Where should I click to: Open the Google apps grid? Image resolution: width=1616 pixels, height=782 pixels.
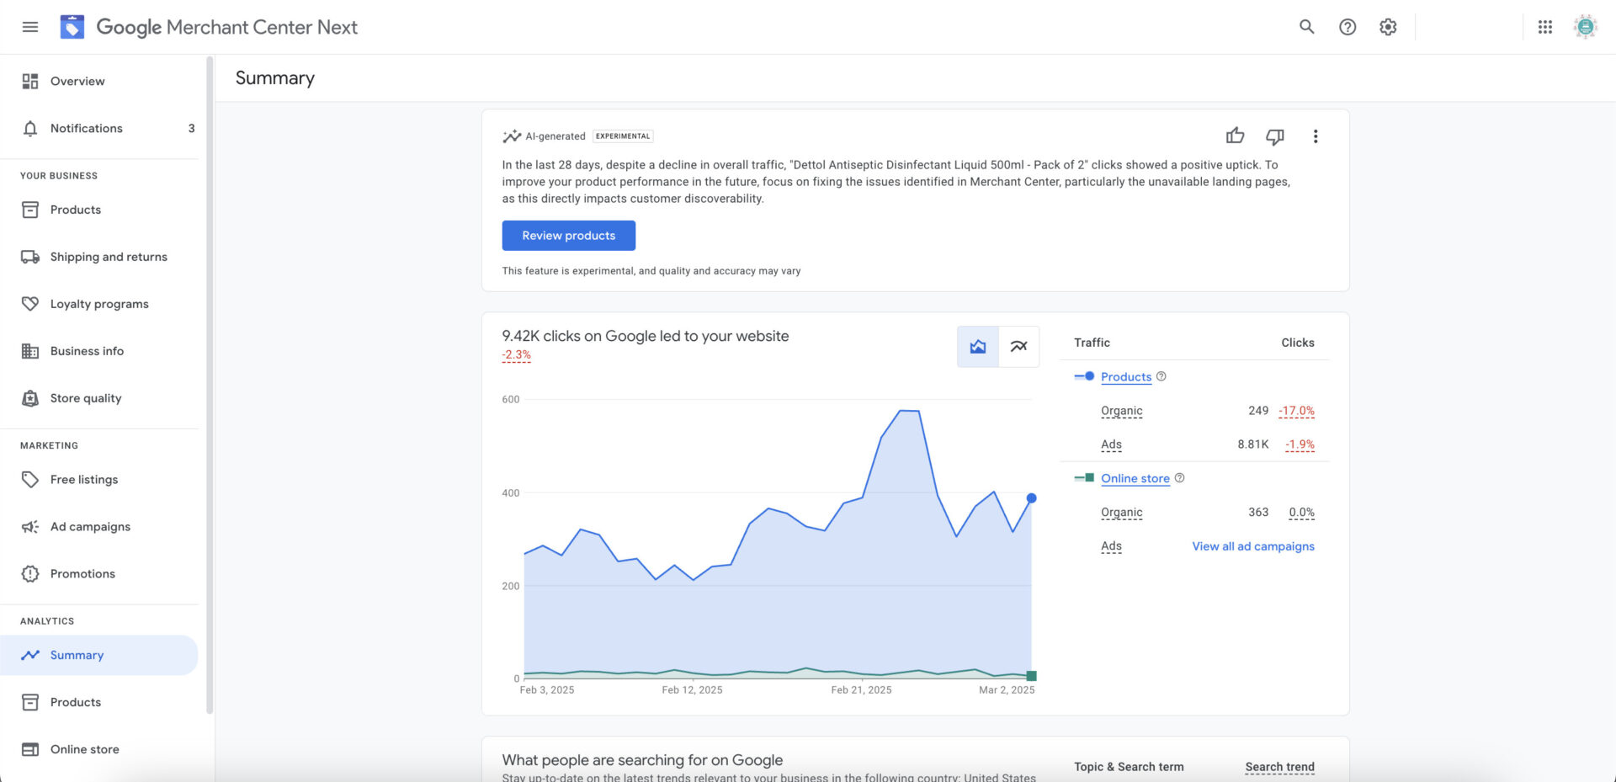(1545, 27)
